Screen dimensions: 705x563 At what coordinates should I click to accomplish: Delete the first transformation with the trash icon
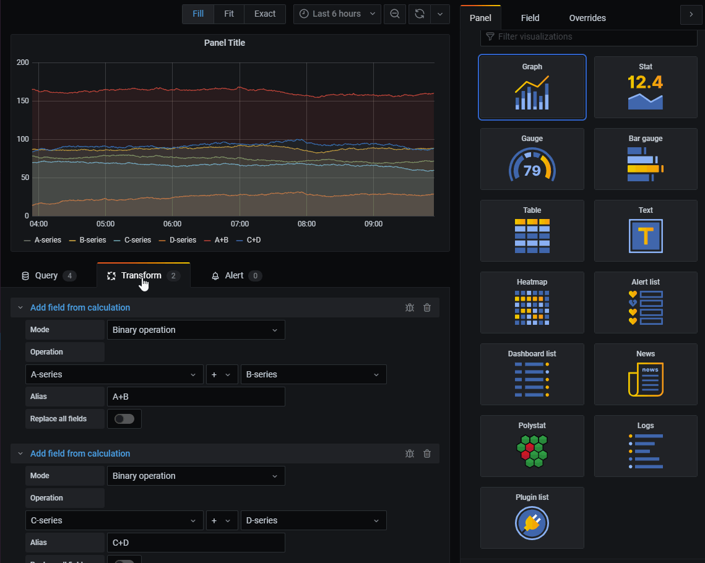[427, 307]
